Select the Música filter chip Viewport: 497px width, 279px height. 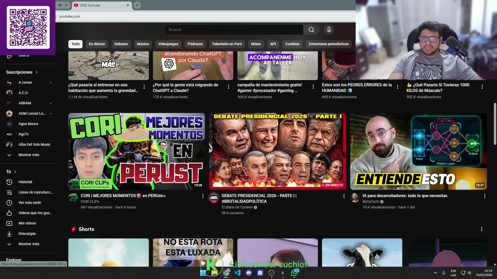coord(143,44)
